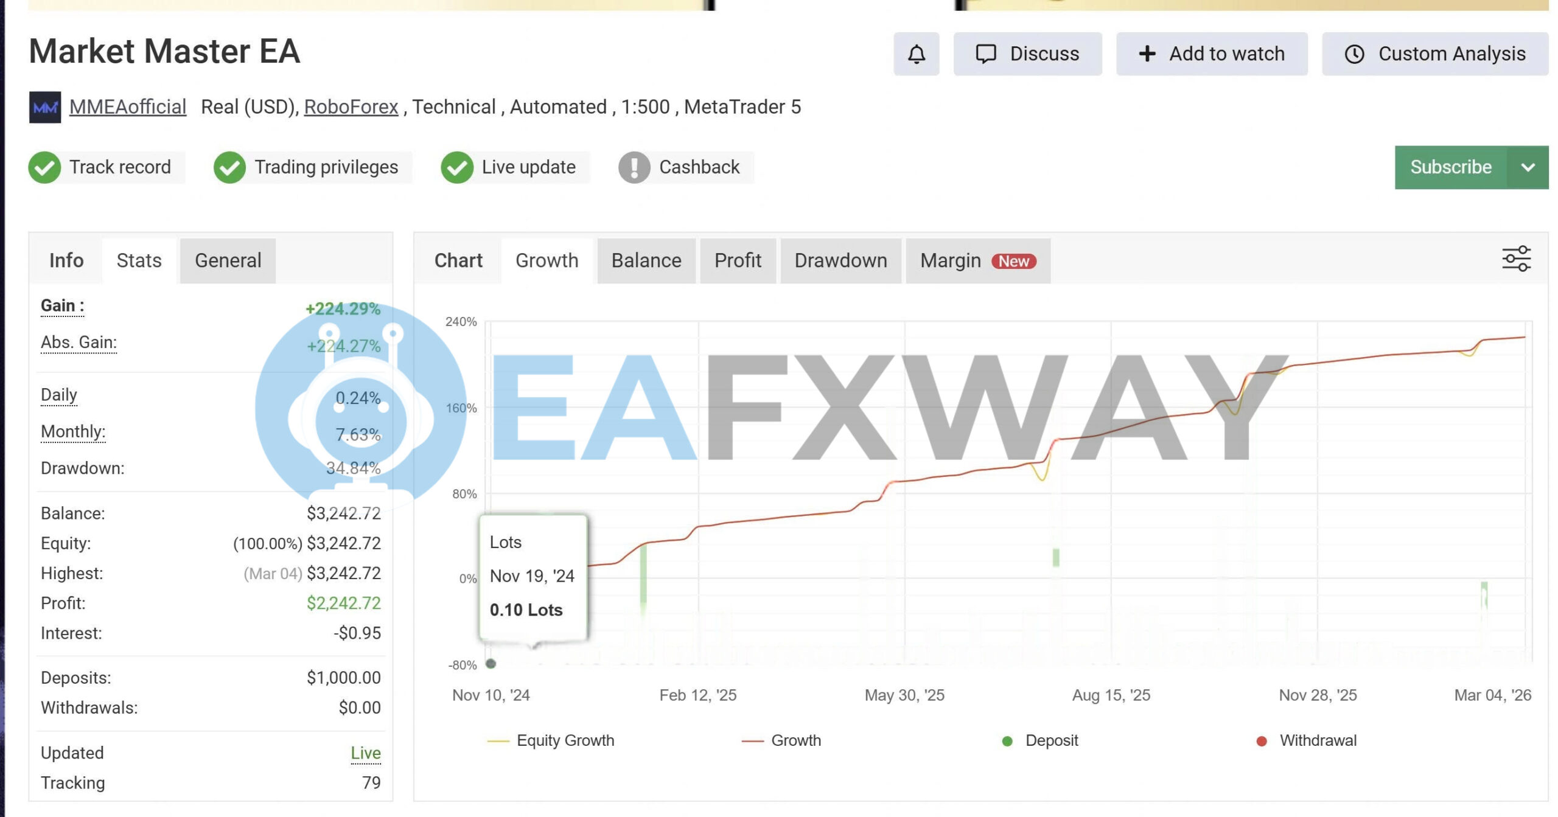This screenshot has height=817, width=1558.
Task: Click the Cashback warning exclamation icon
Action: (x=634, y=167)
